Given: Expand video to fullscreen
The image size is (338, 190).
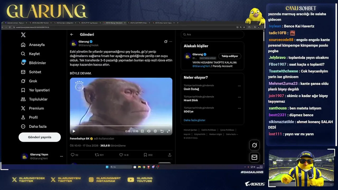Looking at the screenshot, I should pyautogui.click(x=168, y=131).
